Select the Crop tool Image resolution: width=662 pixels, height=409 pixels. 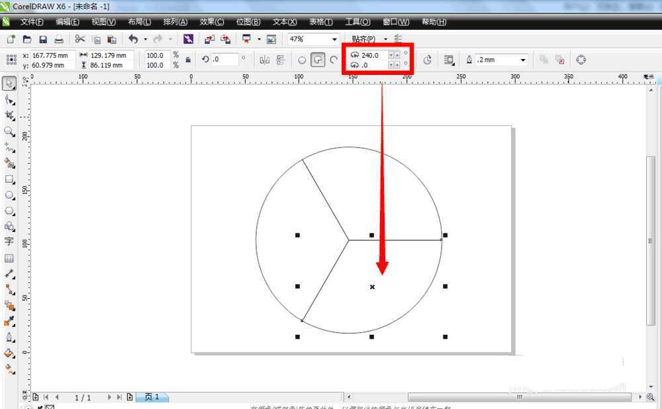pos(9,115)
